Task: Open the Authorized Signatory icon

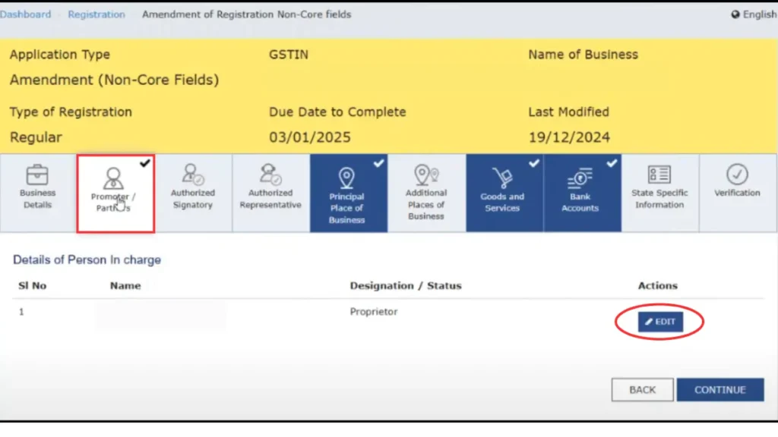Action: click(192, 174)
